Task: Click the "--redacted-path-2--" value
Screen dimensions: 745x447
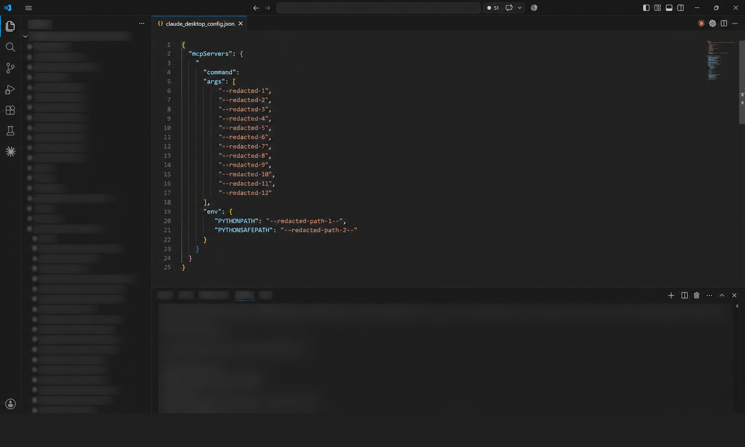Action: (319, 230)
